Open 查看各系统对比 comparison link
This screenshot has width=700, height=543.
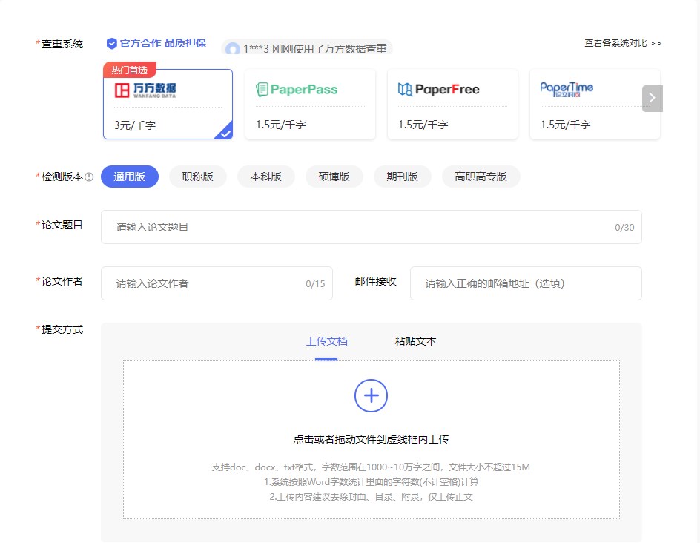pos(622,43)
